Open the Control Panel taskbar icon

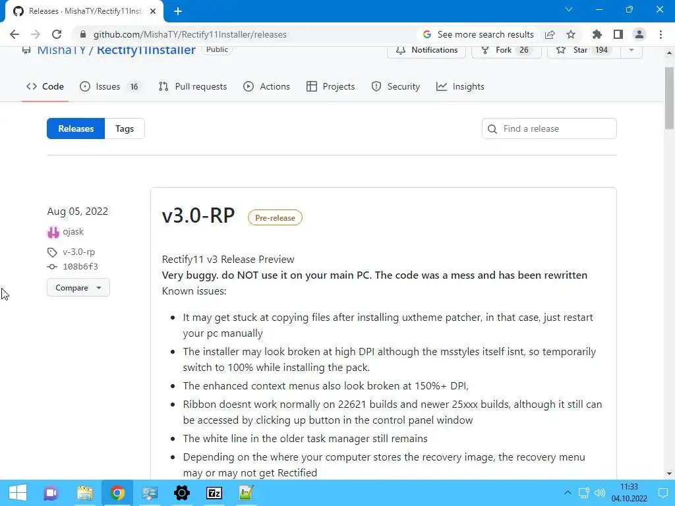[150, 493]
